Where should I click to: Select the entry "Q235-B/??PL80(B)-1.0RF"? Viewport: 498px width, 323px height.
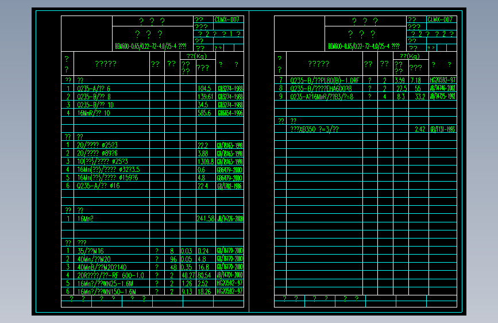point(325,80)
